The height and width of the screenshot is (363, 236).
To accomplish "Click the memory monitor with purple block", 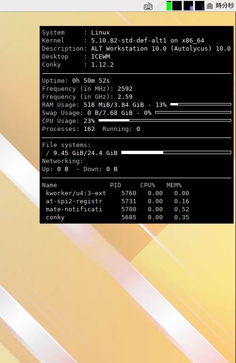I will click(x=188, y=6).
